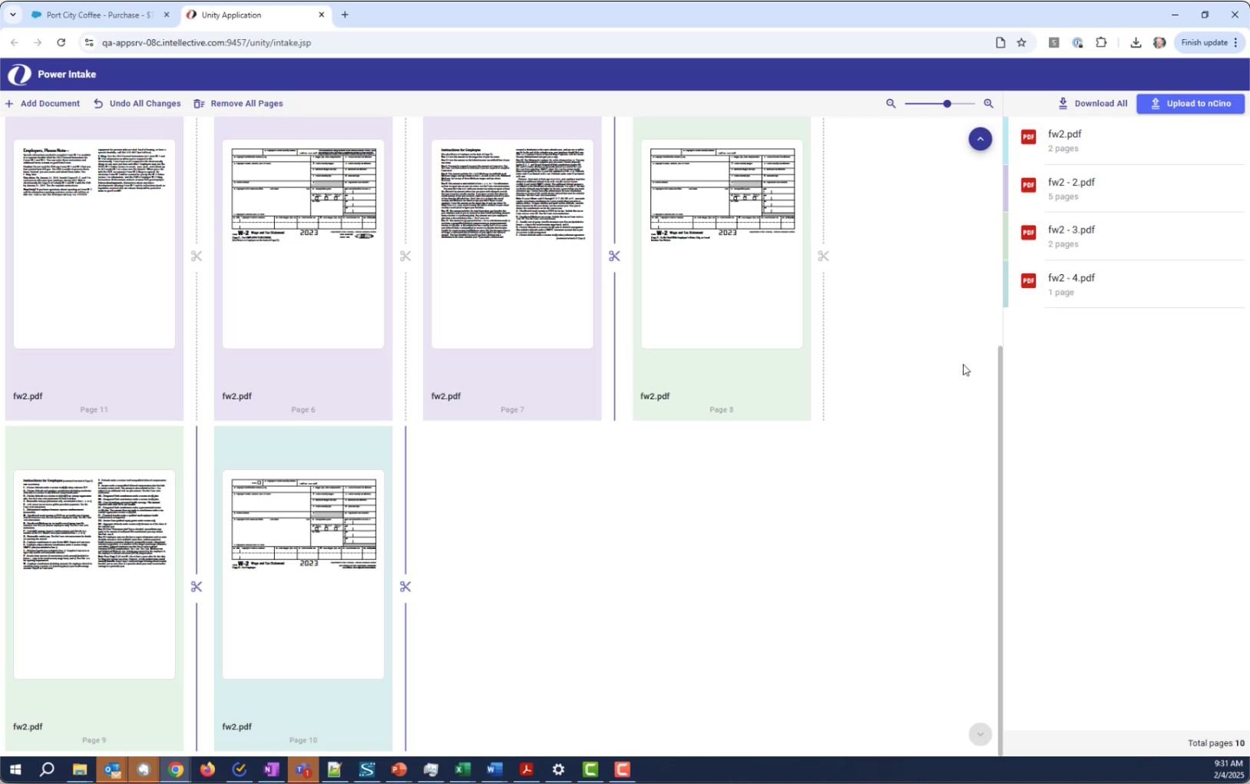Click the zoom in magnifier icon
The width and height of the screenshot is (1250, 784).
tap(988, 104)
